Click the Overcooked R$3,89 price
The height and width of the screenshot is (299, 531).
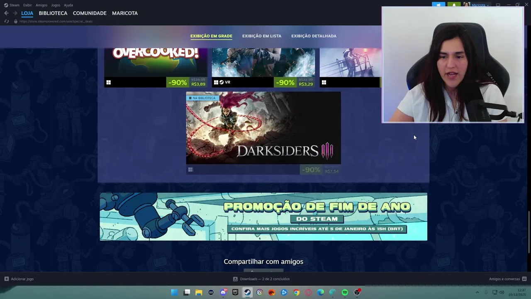click(198, 84)
